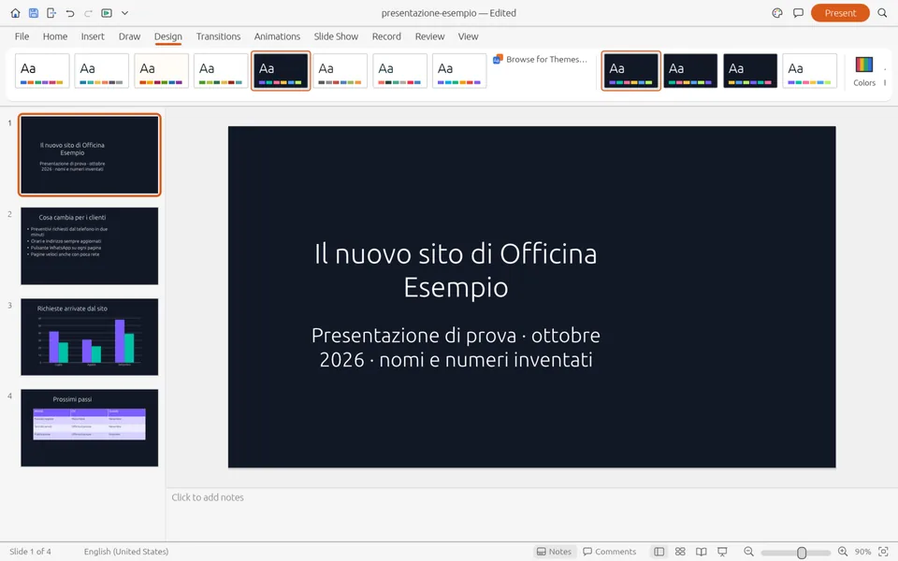898x561 pixels.
Task: Start Slide Show from status bar icon
Action: pos(722,552)
